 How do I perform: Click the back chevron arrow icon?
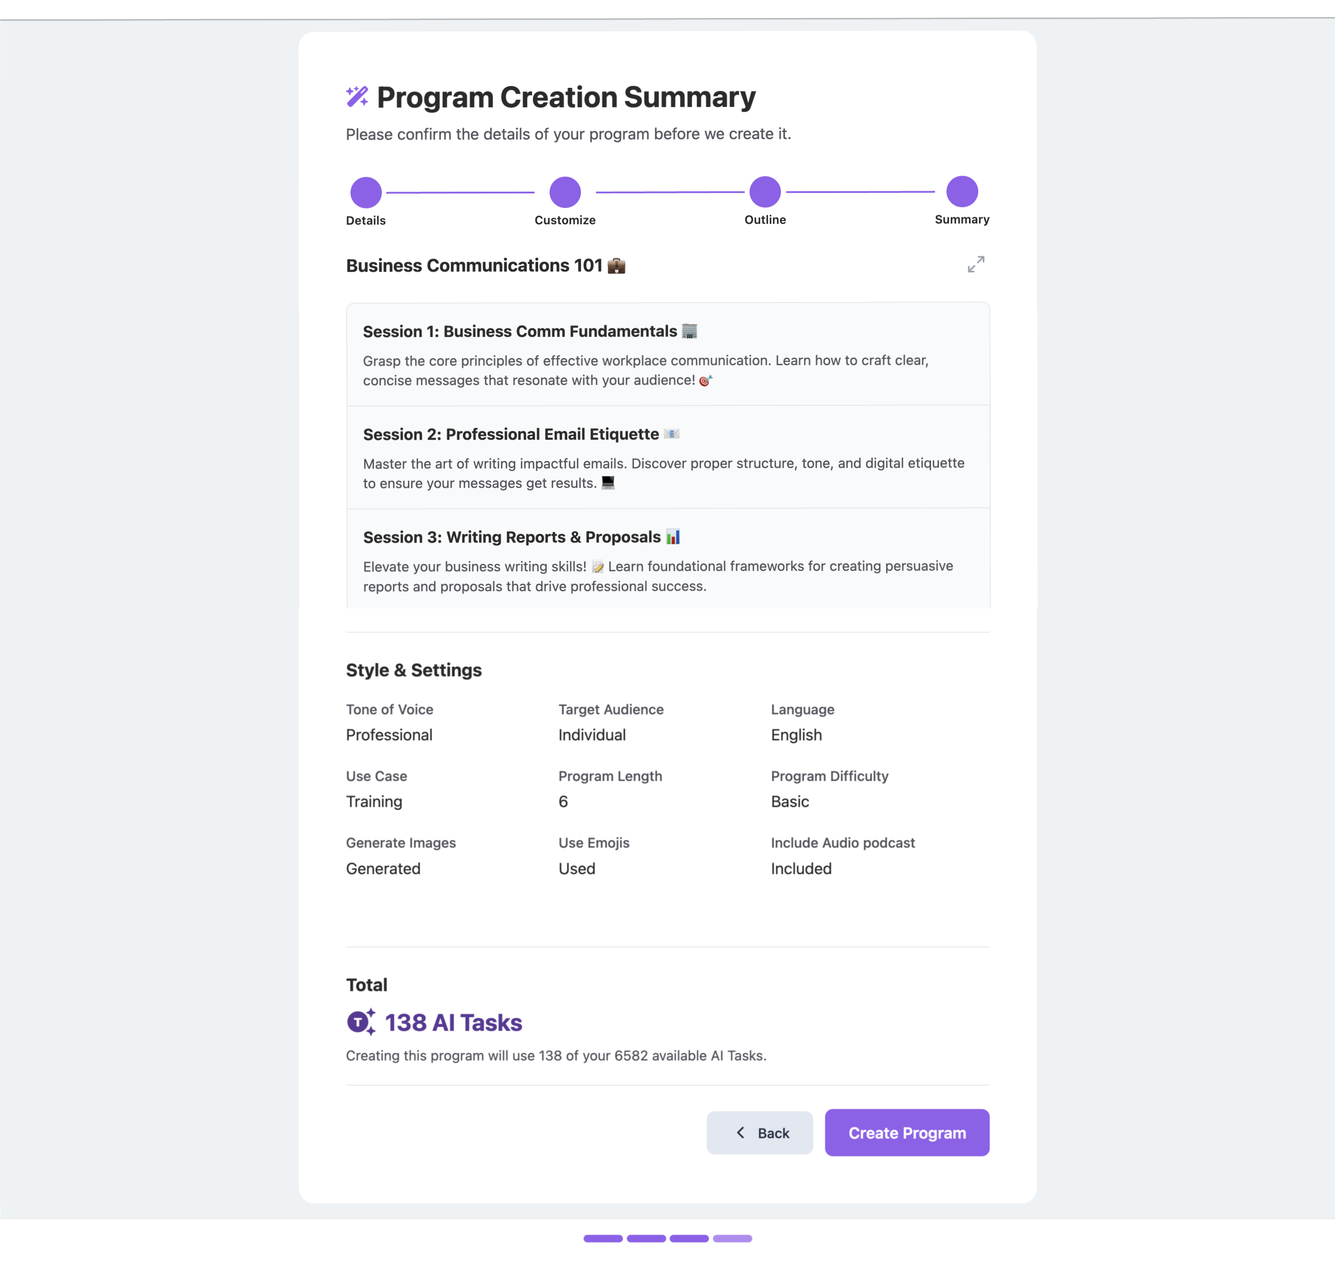(740, 1132)
